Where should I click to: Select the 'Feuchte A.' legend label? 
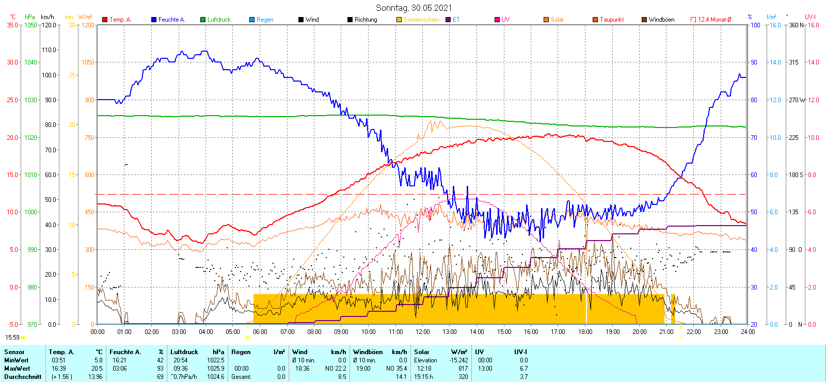(x=171, y=20)
